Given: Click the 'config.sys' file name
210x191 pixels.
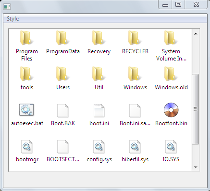Looking at the screenshot, I should coord(99,159).
